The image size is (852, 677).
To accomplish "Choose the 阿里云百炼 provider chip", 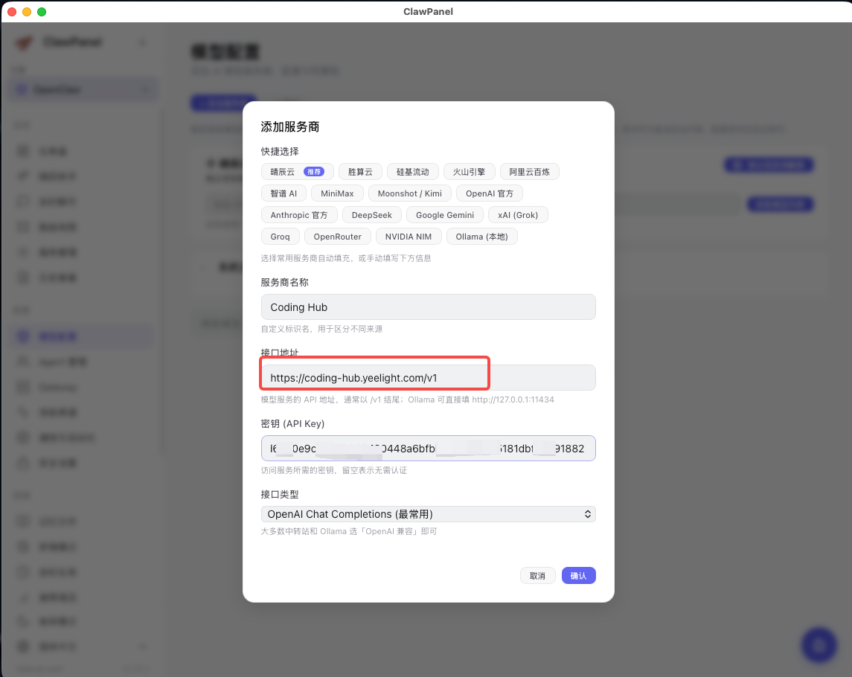I will (529, 172).
